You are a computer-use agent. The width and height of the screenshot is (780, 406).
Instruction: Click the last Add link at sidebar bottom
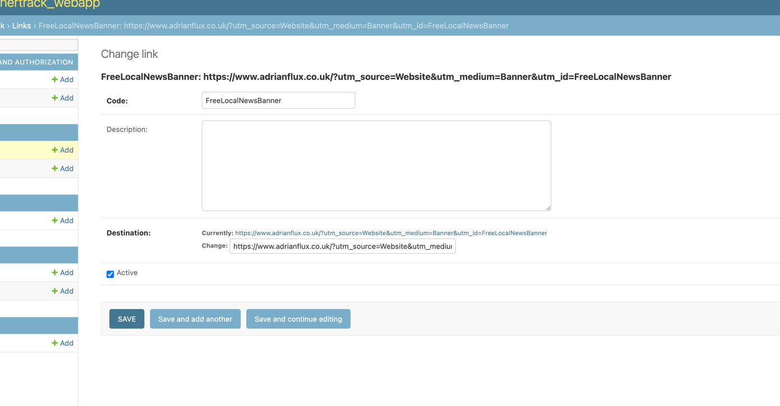[x=62, y=343]
